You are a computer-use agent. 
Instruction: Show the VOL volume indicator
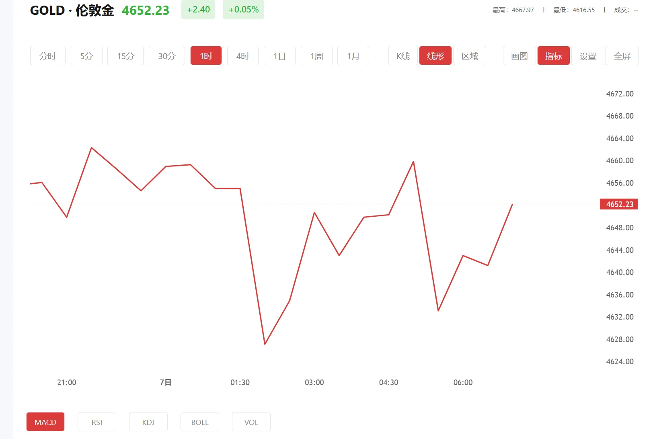[x=251, y=422]
